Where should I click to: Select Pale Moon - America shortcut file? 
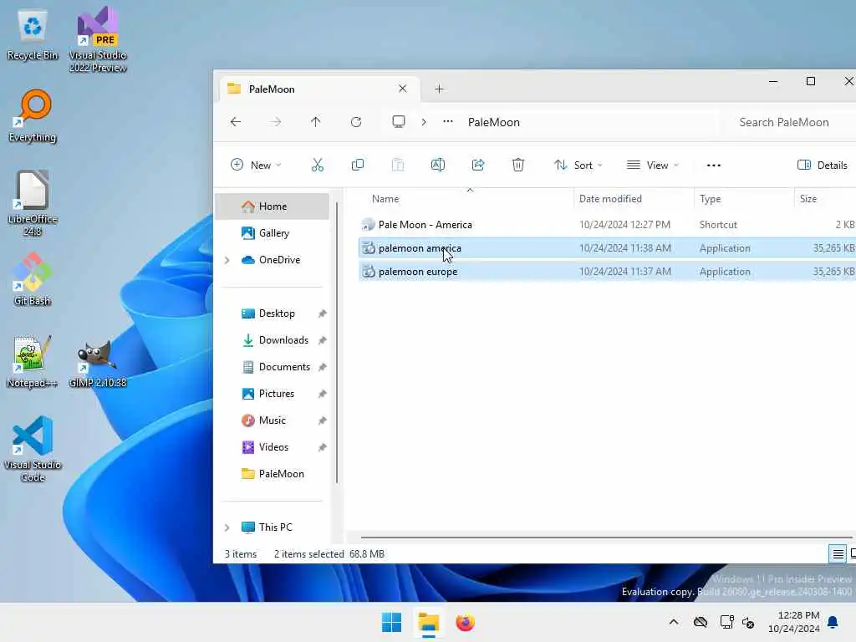(x=607, y=224)
